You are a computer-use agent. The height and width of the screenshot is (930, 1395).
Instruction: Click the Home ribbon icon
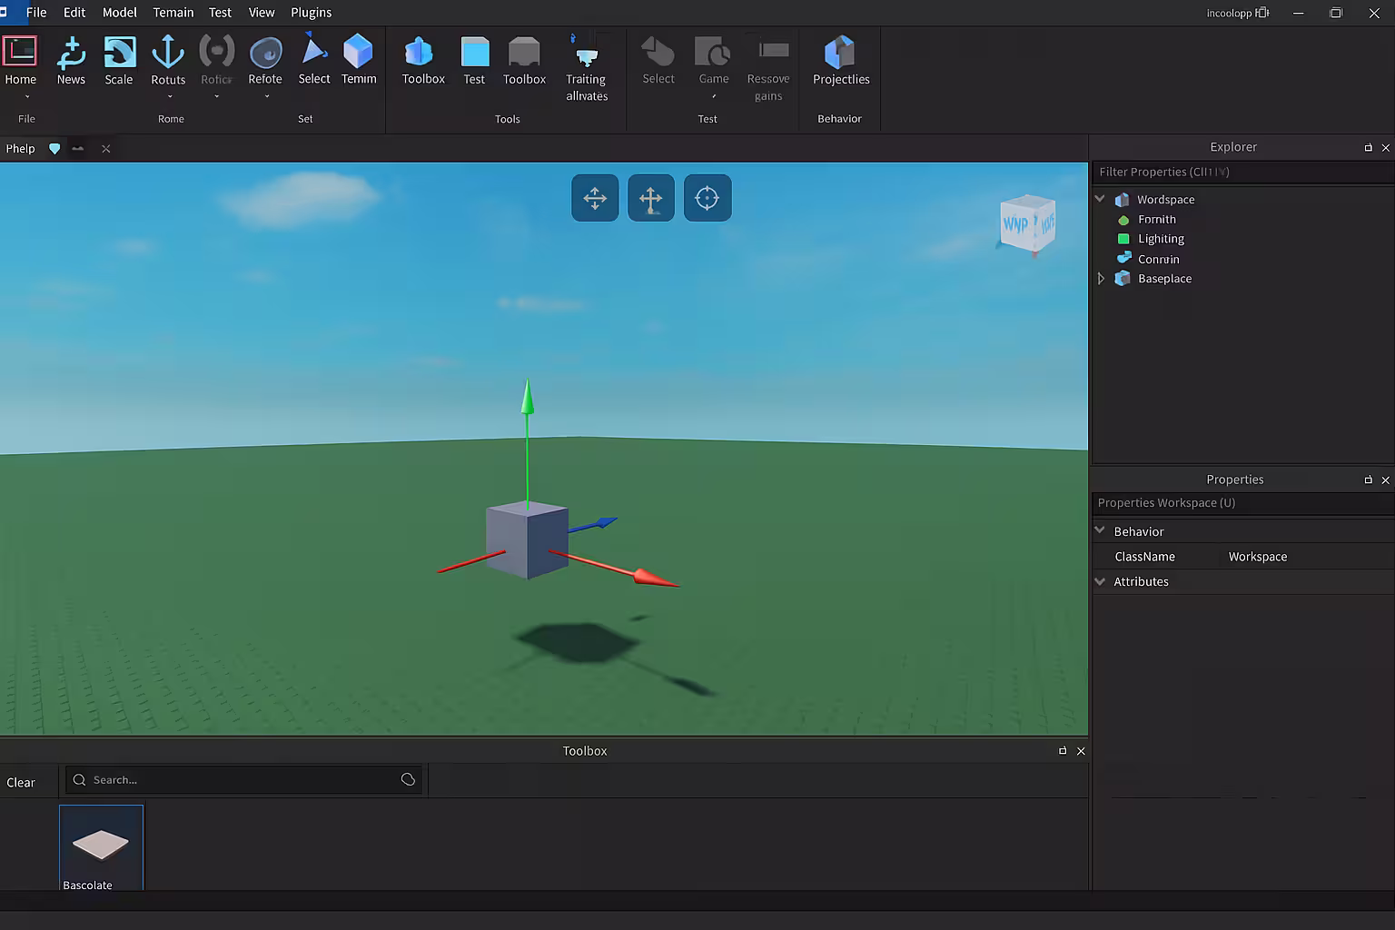[19, 51]
